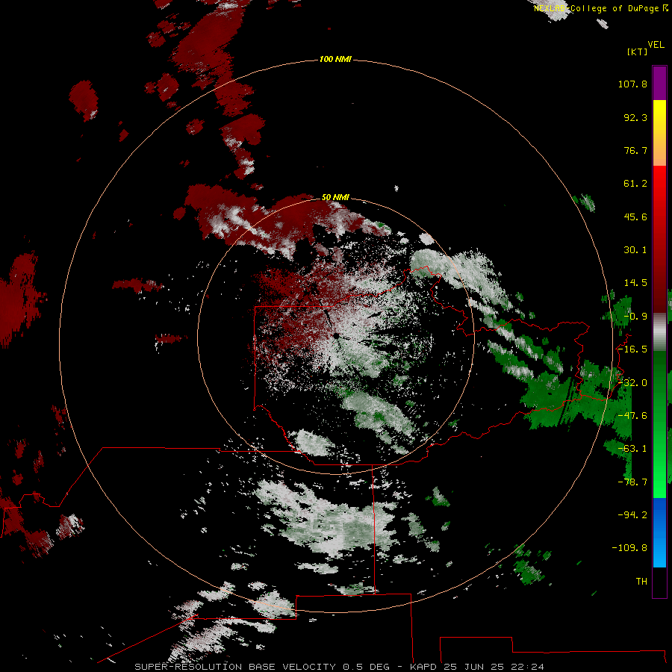Image resolution: width=672 pixels, height=672 pixels.
Task: Click the blue segment of velocity color bar
Action: point(659,532)
